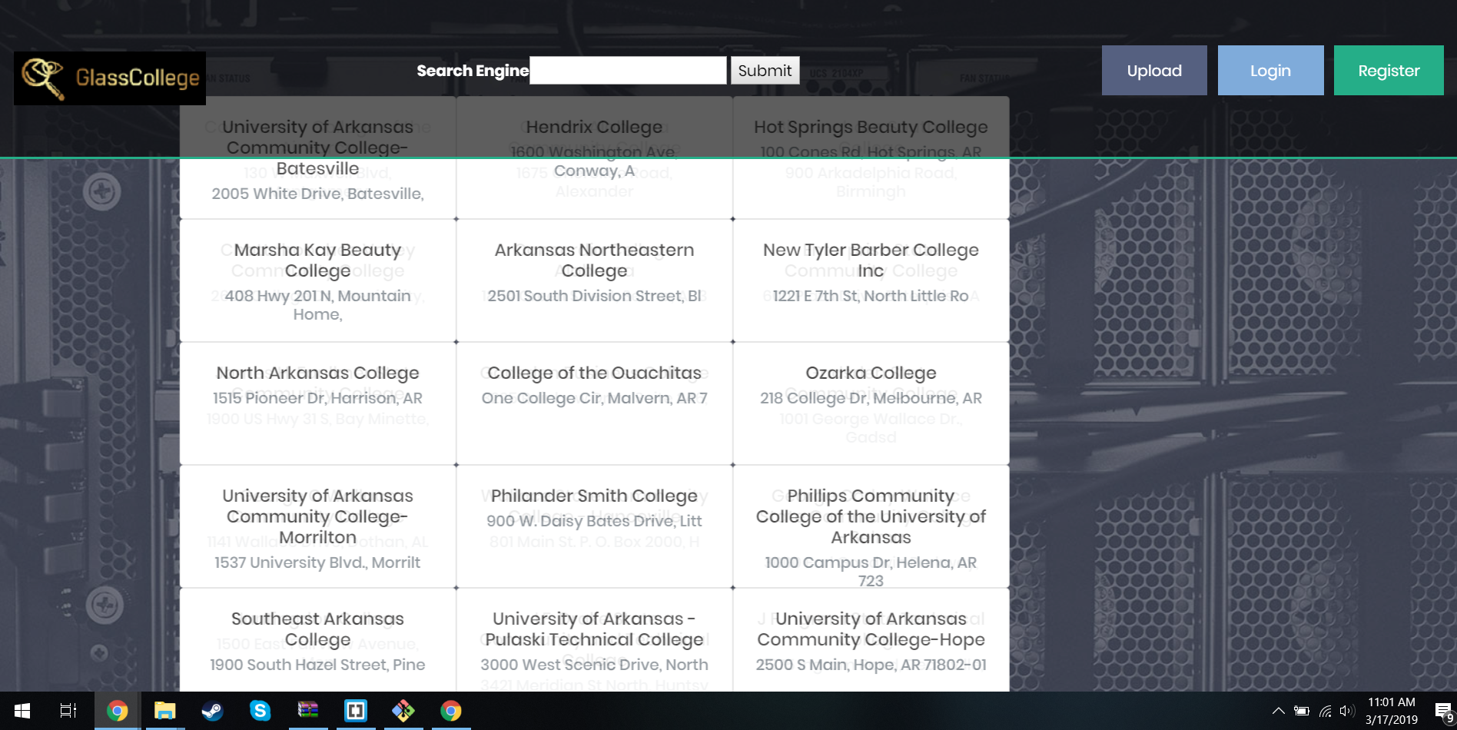Open the Windows Start menu
This screenshot has width=1457, height=730.
[22, 711]
